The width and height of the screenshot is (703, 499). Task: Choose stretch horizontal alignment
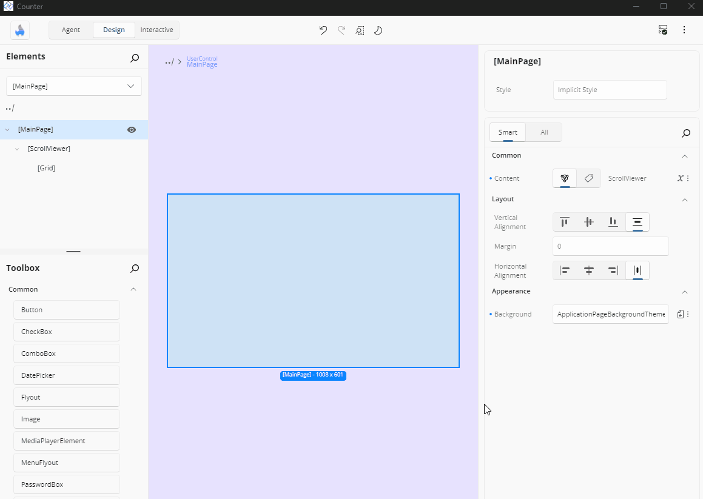[637, 270]
